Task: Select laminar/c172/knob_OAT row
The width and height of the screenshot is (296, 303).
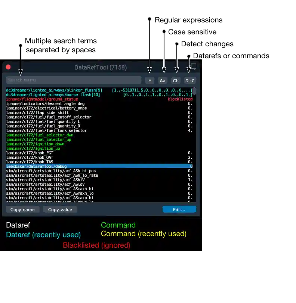Action: tap(99, 157)
